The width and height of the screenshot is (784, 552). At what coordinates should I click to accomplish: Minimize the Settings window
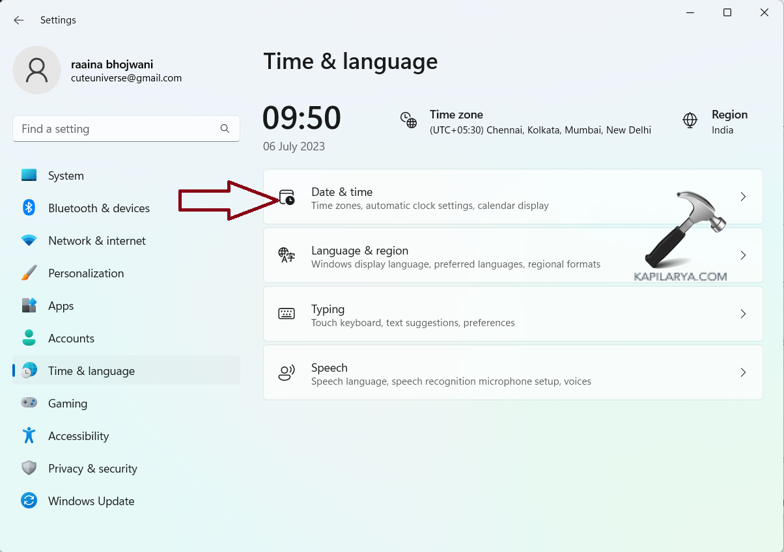coord(690,12)
